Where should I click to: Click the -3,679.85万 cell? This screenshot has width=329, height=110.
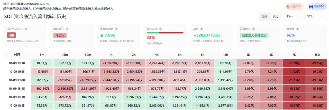click(x=88, y=80)
